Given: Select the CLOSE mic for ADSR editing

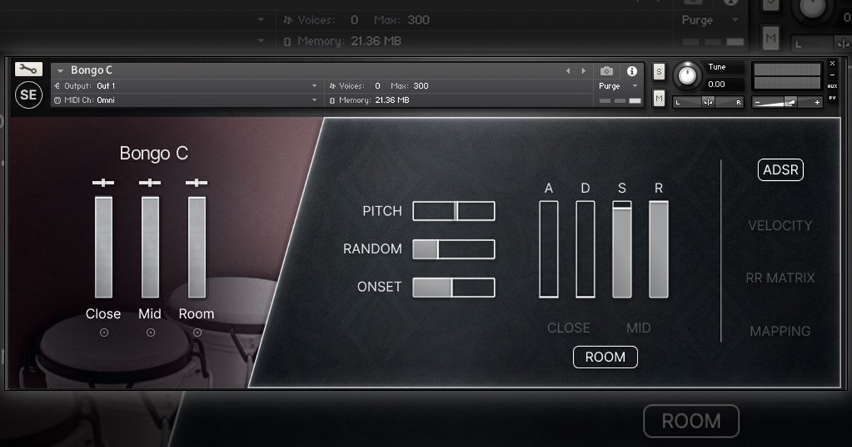Looking at the screenshot, I should click(569, 328).
